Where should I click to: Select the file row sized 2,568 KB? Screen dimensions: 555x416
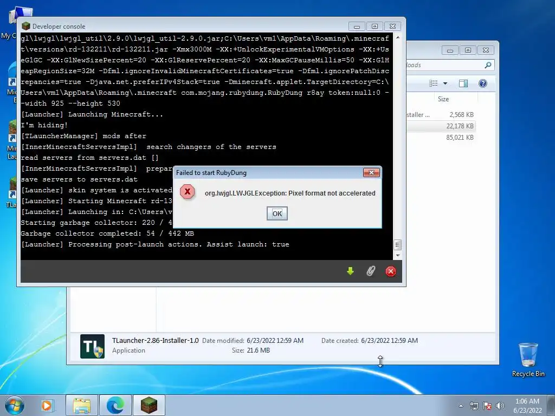point(441,115)
